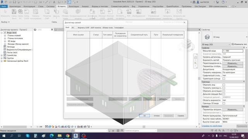Switch to the Форматы САПР tab in dialog

[83, 27]
